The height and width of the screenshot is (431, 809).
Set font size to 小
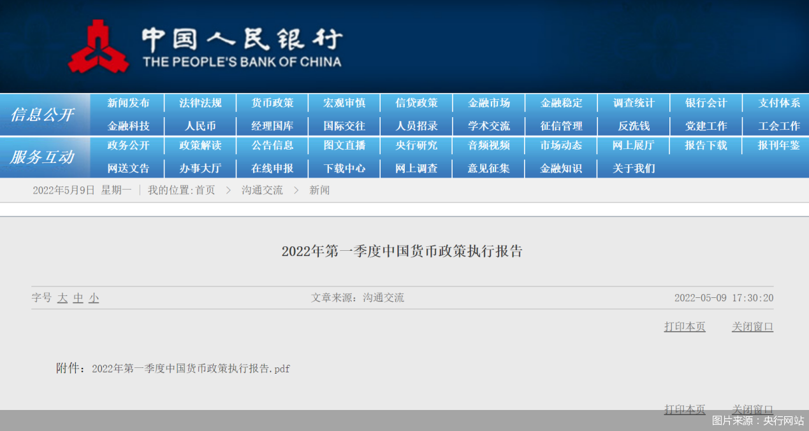pos(94,298)
